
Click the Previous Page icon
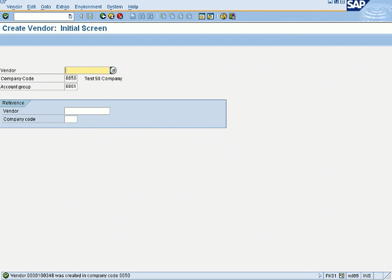click(x=172, y=16)
